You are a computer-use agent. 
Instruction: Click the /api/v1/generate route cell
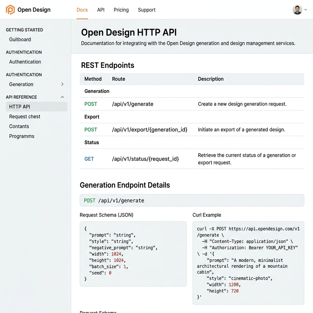click(133, 104)
